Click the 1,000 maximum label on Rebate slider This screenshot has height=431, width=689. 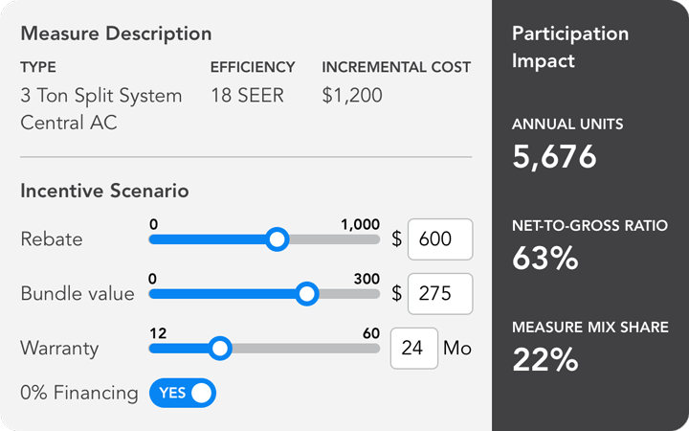[x=360, y=223]
